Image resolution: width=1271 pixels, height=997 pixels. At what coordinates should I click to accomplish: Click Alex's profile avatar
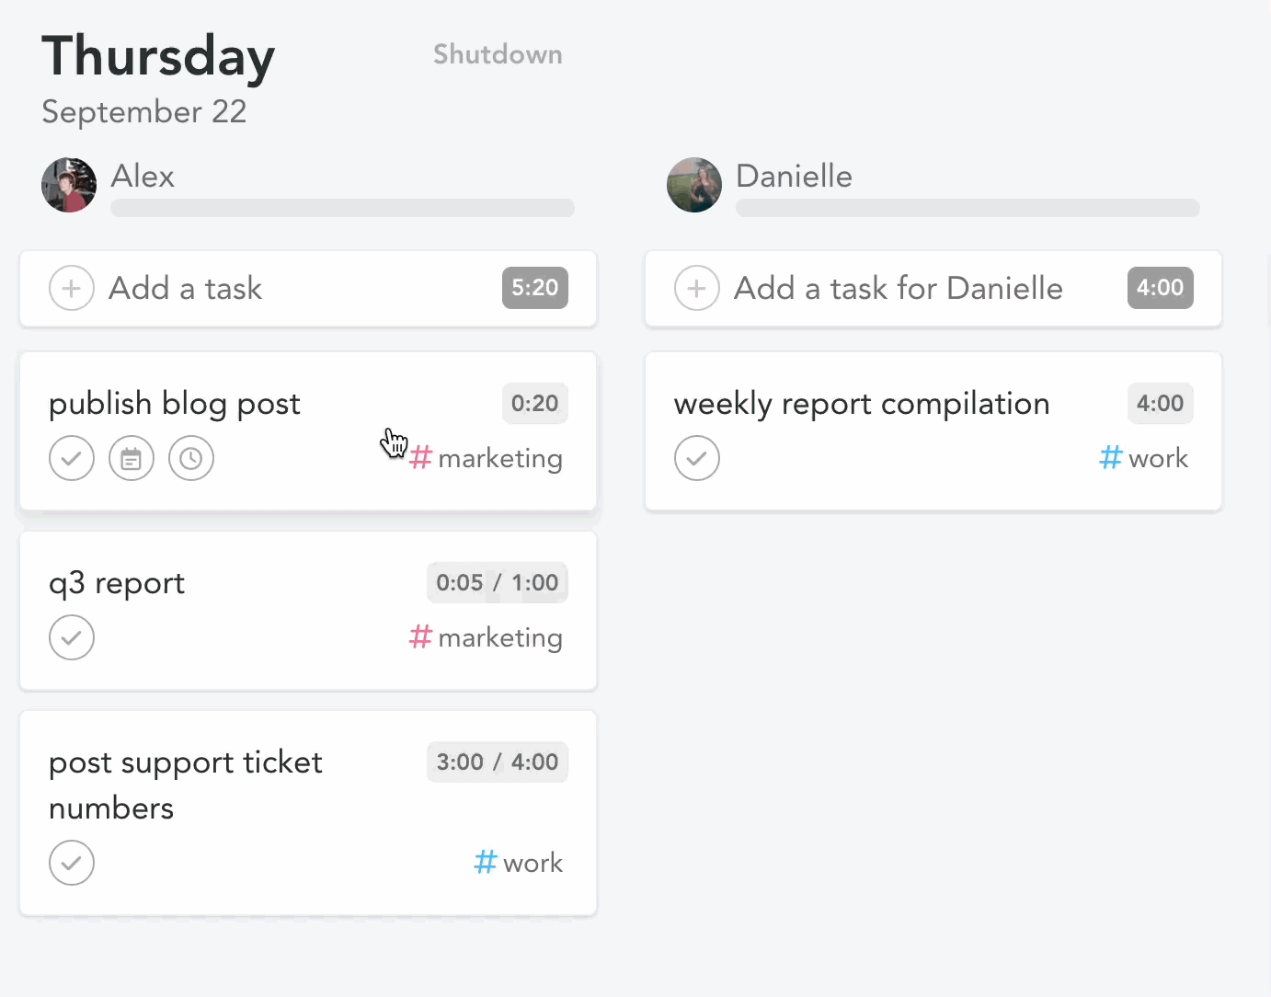coord(69,185)
